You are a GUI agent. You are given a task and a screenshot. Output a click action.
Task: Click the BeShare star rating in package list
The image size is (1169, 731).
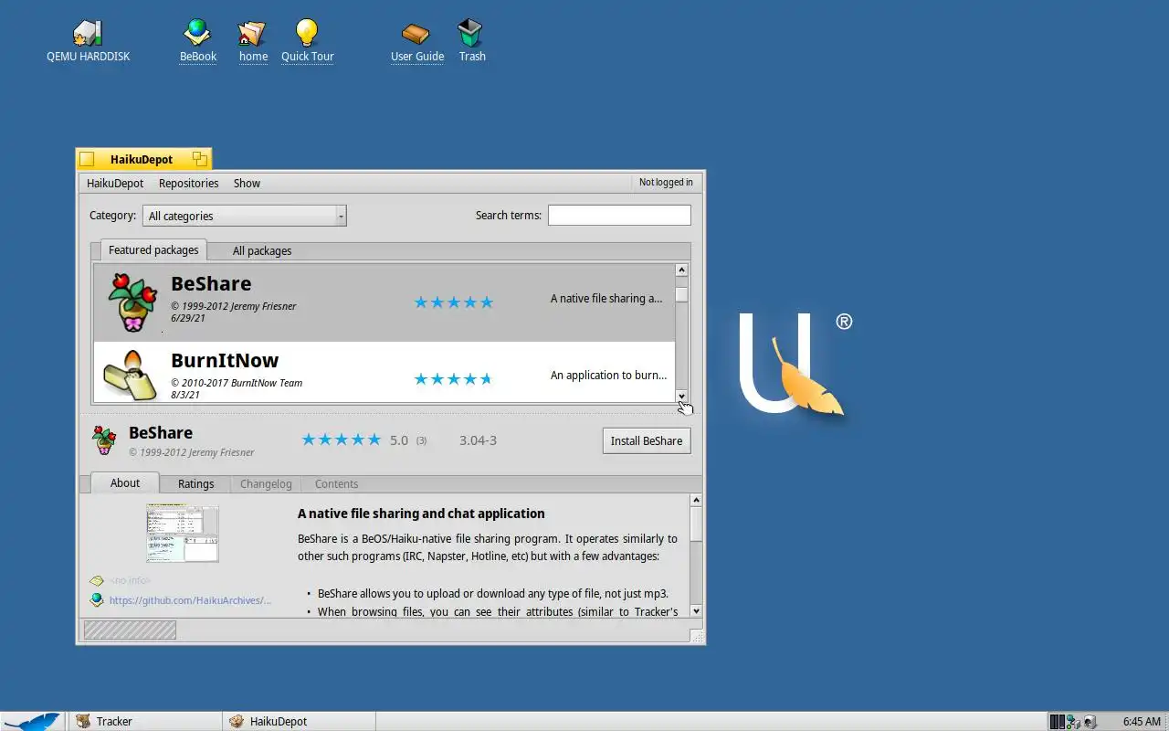[x=454, y=302]
